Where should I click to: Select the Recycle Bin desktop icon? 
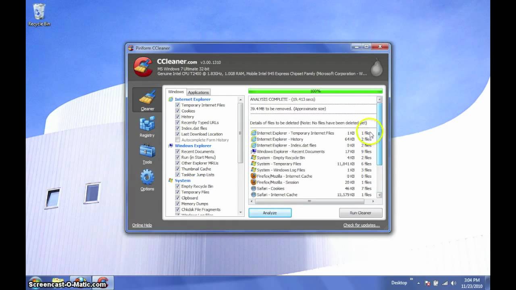[x=39, y=15]
